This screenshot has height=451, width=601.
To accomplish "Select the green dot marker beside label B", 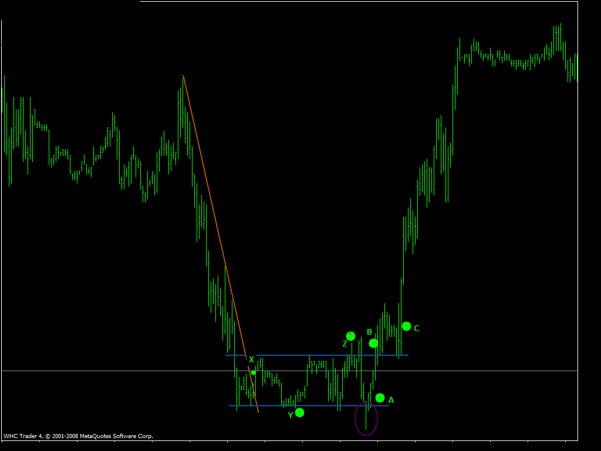I will [x=373, y=343].
